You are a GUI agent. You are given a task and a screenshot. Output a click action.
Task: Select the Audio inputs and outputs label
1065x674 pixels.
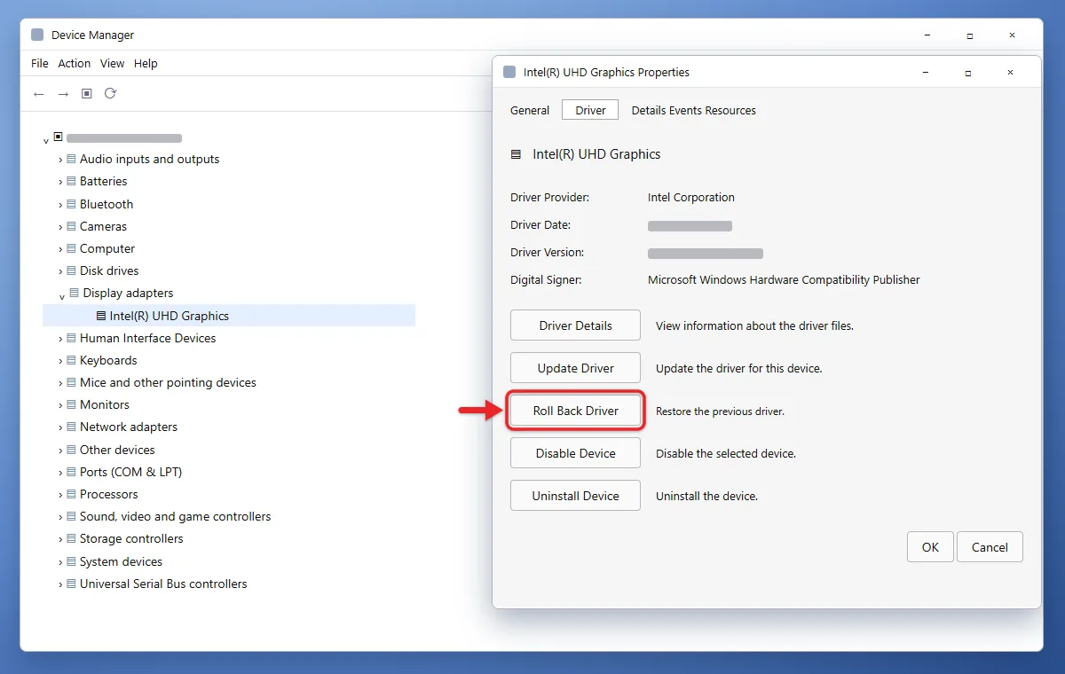[149, 160]
